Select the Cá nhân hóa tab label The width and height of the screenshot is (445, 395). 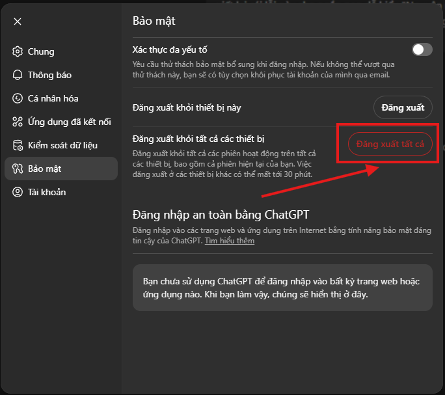tap(53, 99)
